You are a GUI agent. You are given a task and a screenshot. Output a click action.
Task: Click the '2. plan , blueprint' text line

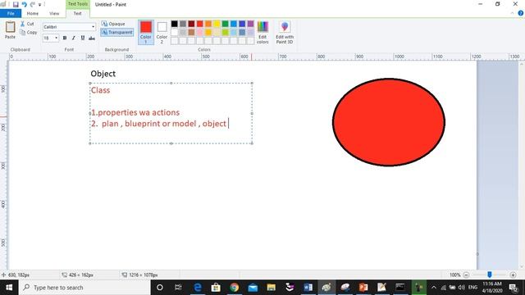[x=158, y=124]
